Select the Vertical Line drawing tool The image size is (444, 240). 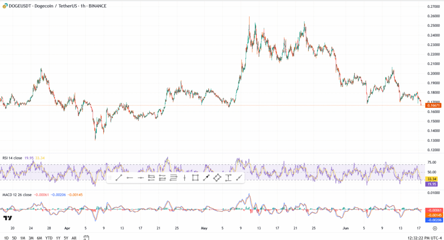point(184,178)
